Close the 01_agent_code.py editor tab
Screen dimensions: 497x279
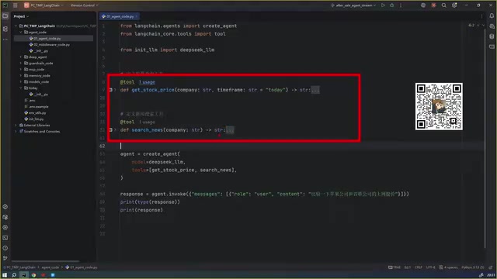pos(137,16)
